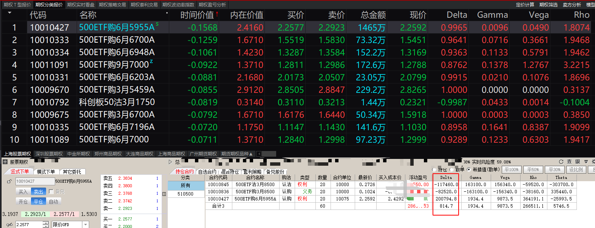Open the 限价GFD order type dropdown
Screen dimensions: 595x228
pyautogui.click(x=86, y=225)
